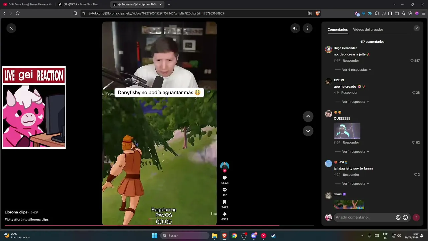The width and height of the screenshot is (428, 241).
Task: Switch to the Comentarios tab
Action: (x=338, y=30)
